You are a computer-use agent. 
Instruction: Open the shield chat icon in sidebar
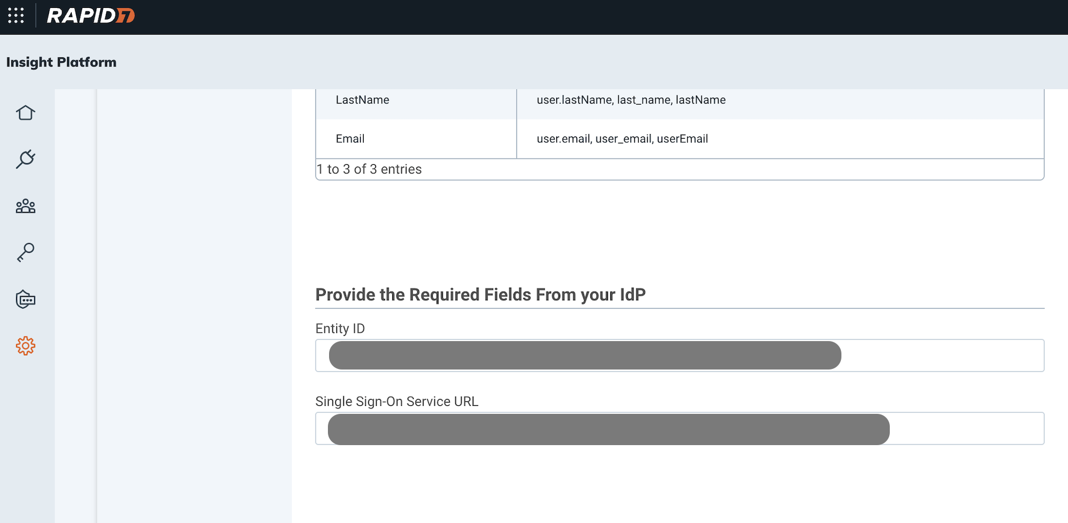(x=26, y=299)
